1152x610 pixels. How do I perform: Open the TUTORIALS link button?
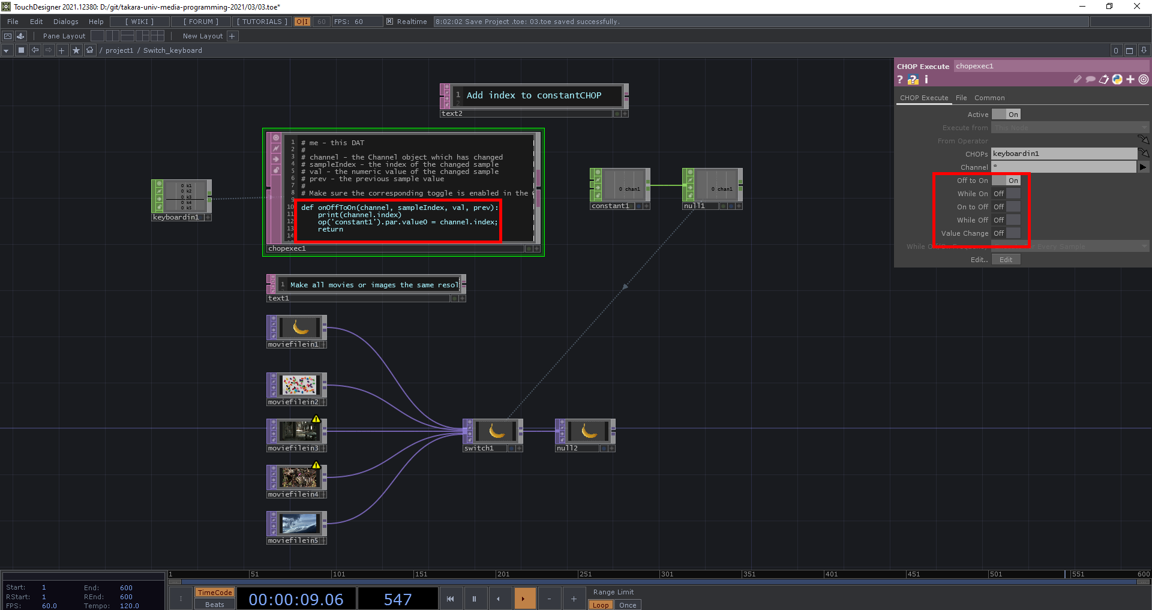(x=262, y=22)
